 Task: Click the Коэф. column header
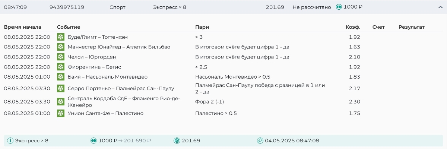click(x=353, y=27)
